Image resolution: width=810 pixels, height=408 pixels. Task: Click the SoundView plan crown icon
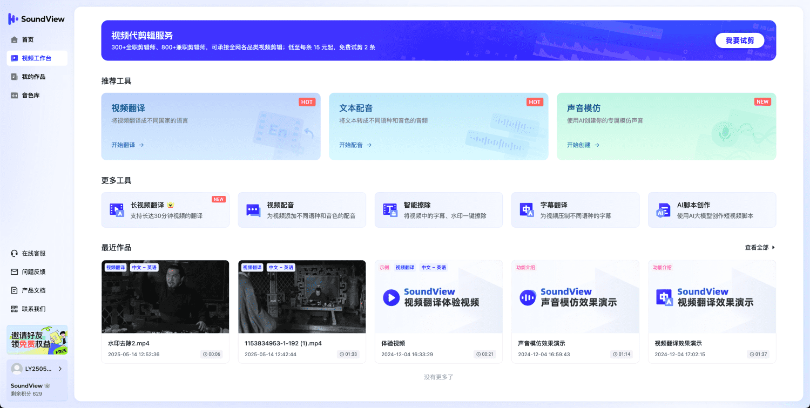point(47,386)
